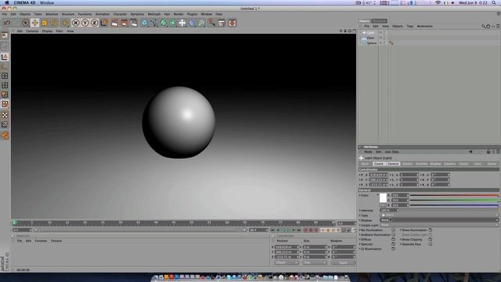Add a Cube primitive object
The image size is (501, 282).
coord(145,23)
